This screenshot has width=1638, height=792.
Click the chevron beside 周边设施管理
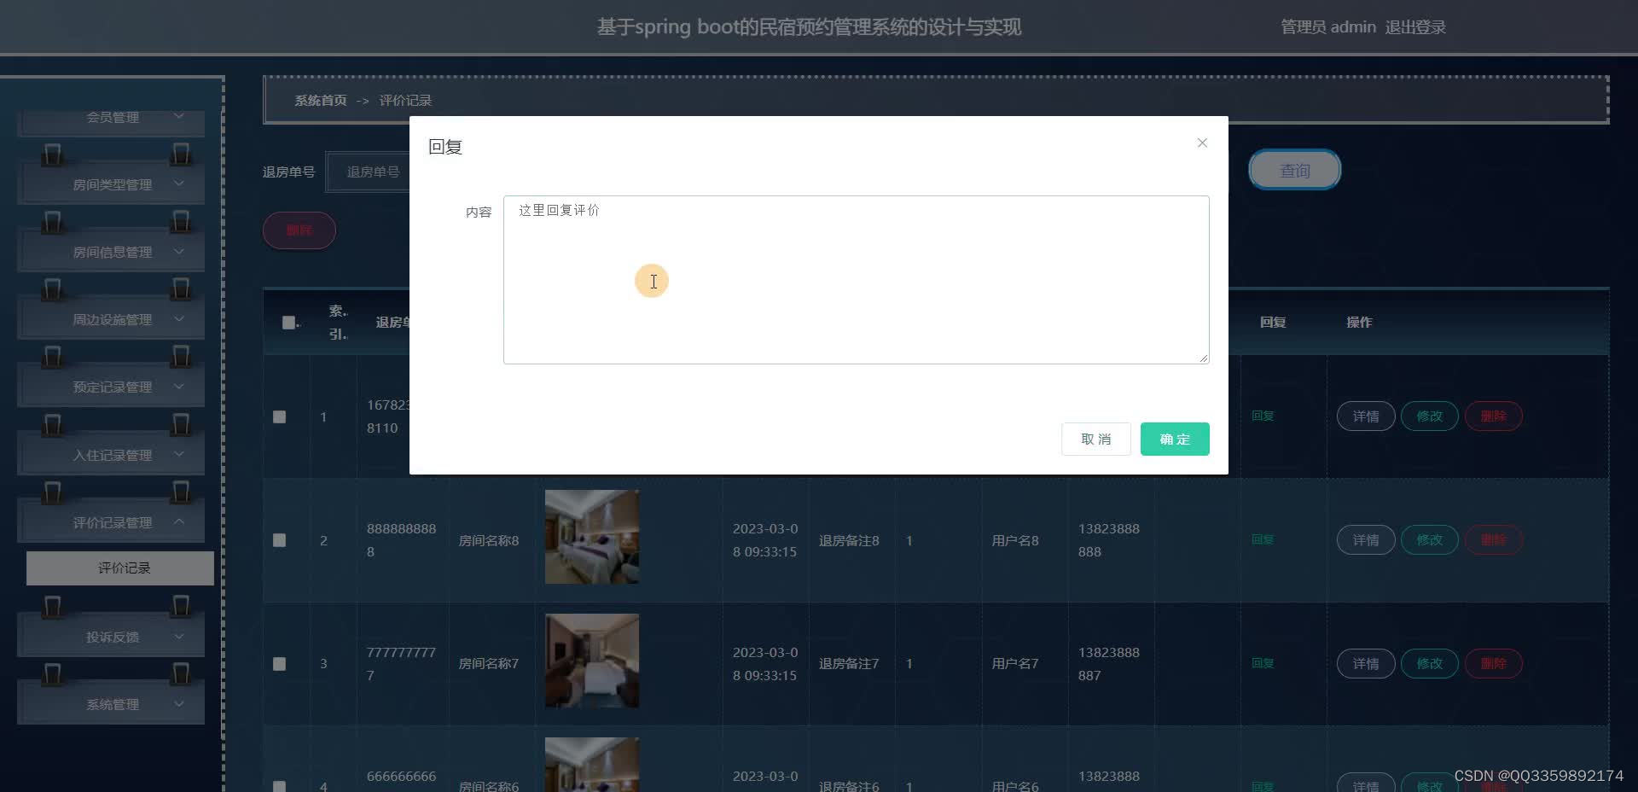point(179,318)
